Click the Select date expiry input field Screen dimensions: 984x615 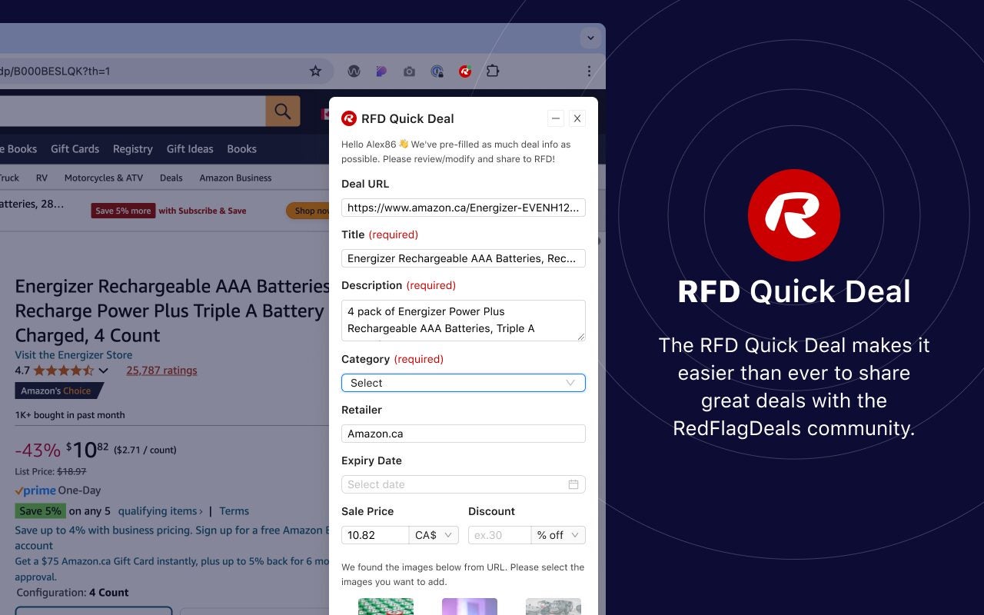pos(454,484)
